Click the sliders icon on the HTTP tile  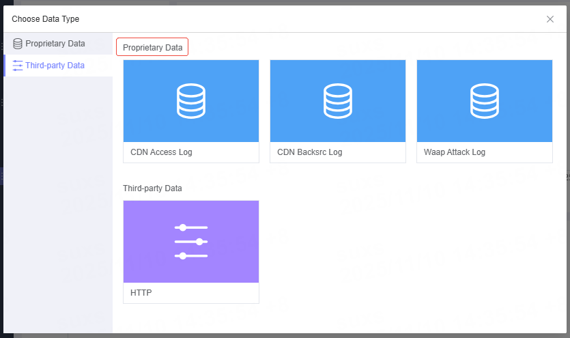[x=191, y=242]
